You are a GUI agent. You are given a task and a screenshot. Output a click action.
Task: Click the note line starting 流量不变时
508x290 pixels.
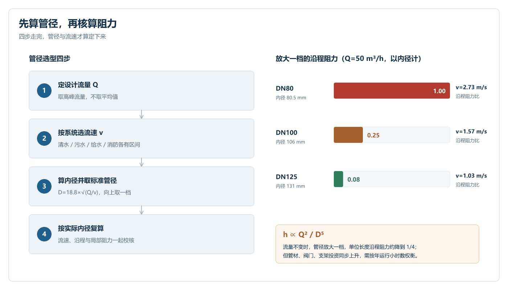350,247
